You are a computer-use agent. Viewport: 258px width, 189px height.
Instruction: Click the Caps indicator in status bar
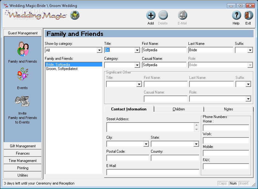[223, 183]
